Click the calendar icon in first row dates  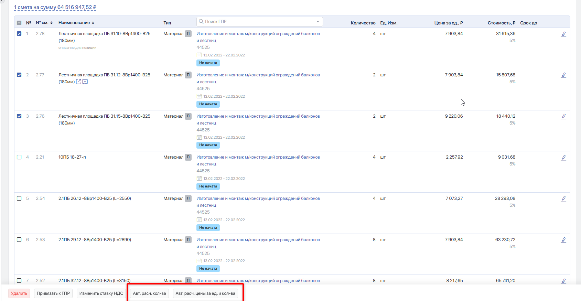click(x=199, y=55)
